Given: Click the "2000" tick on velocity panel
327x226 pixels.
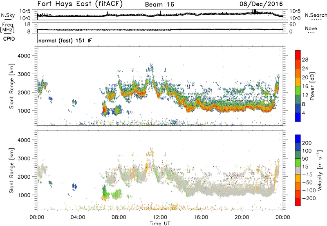Looking at the screenshot, I should [24, 177].
